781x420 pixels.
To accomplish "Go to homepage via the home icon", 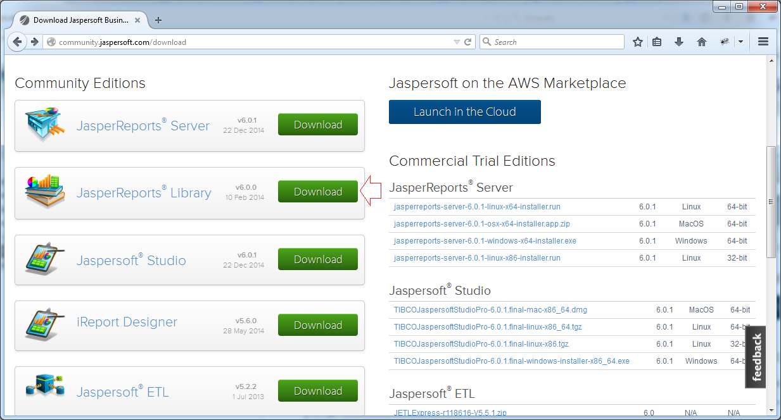I will tap(701, 41).
